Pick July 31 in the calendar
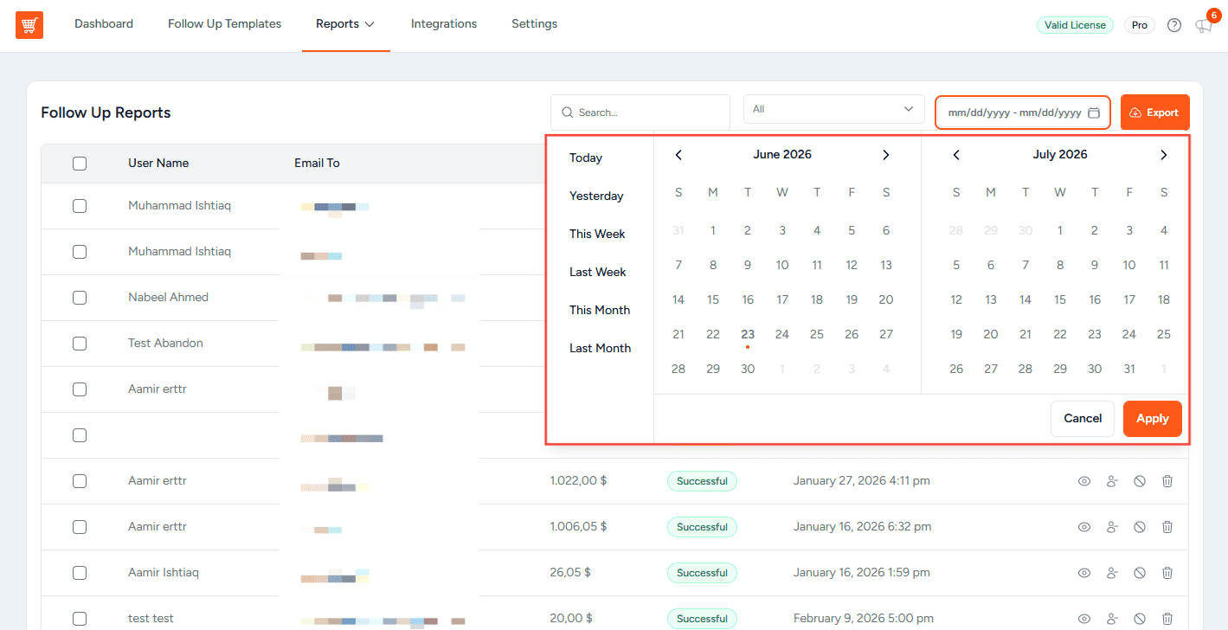Screen dimensions: 1228x630 [1129, 370]
